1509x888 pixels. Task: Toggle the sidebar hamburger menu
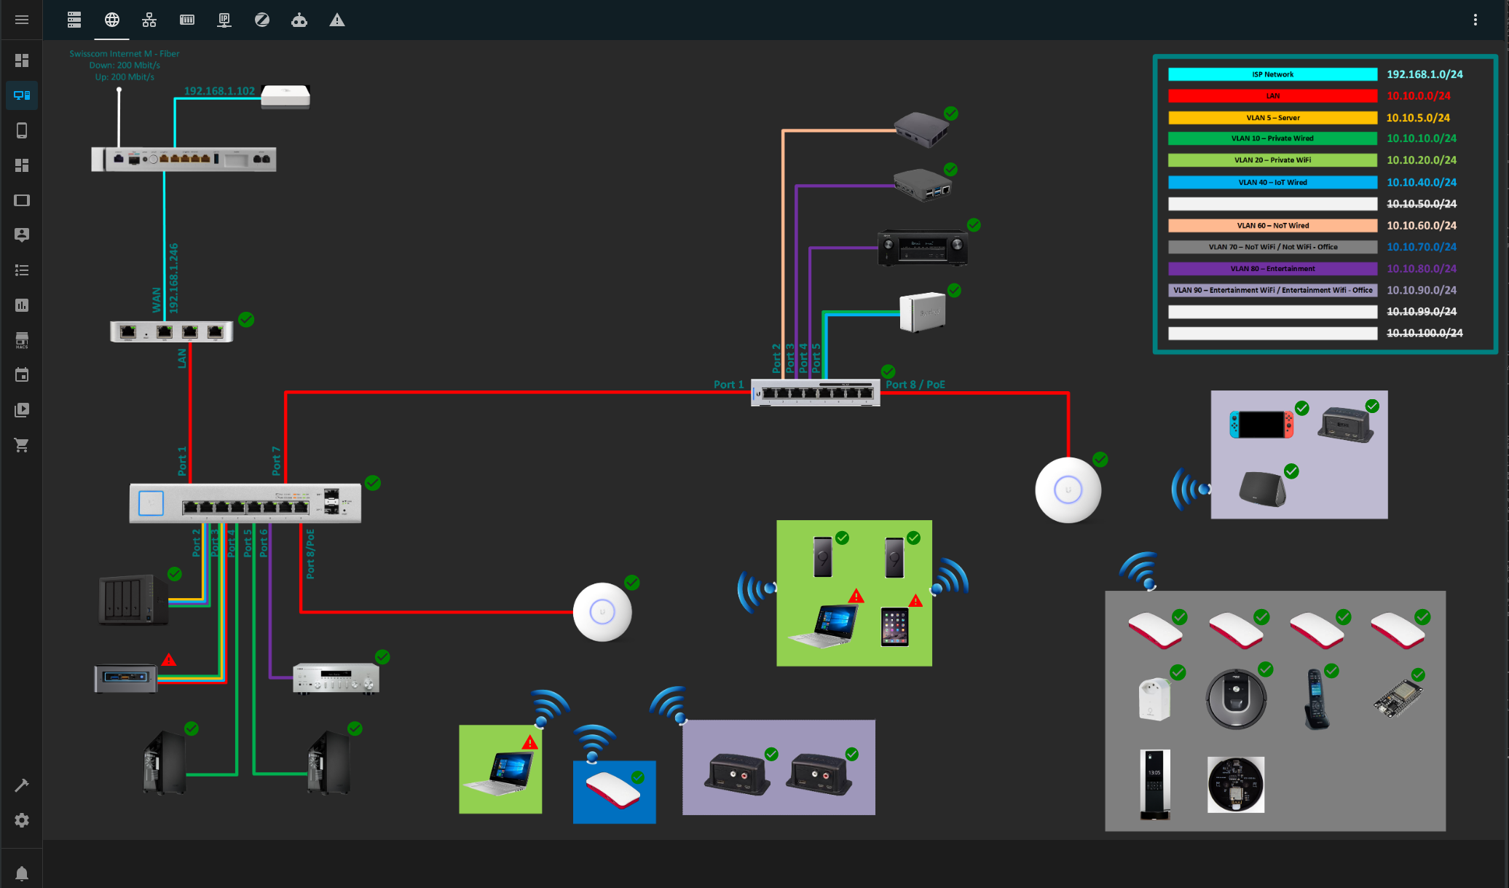(x=22, y=20)
